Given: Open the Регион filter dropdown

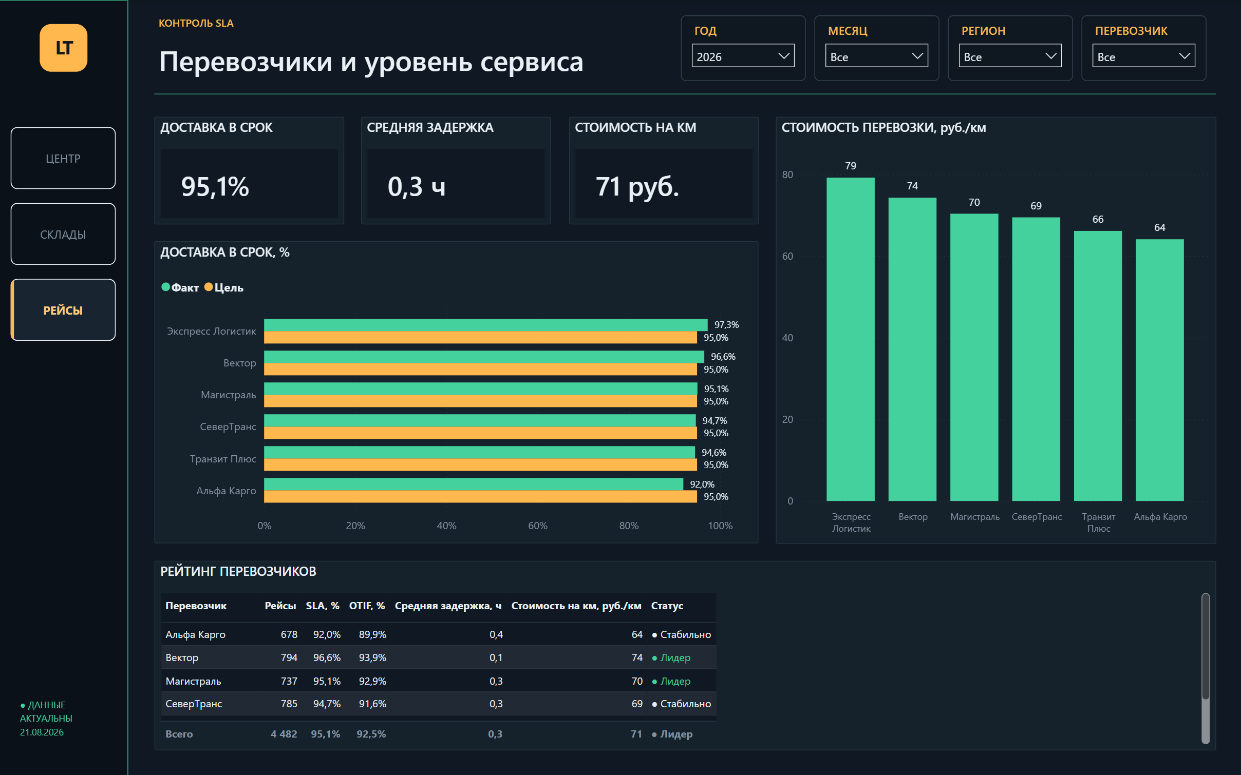Looking at the screenshot, I should [x=1010, y=56].
